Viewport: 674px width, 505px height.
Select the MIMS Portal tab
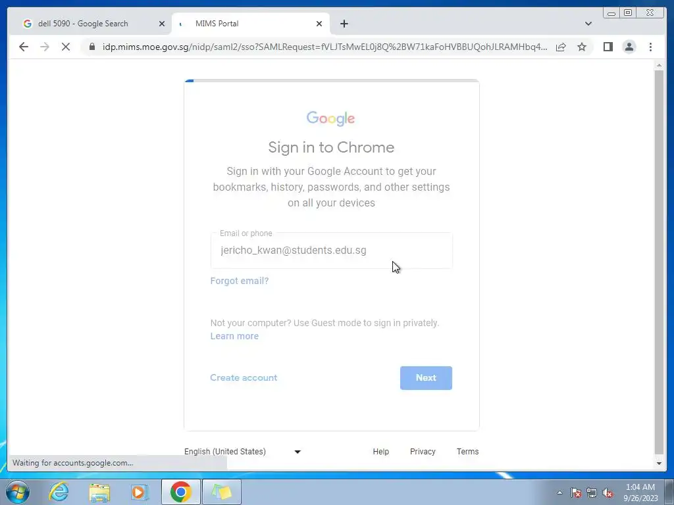[251, 24]
